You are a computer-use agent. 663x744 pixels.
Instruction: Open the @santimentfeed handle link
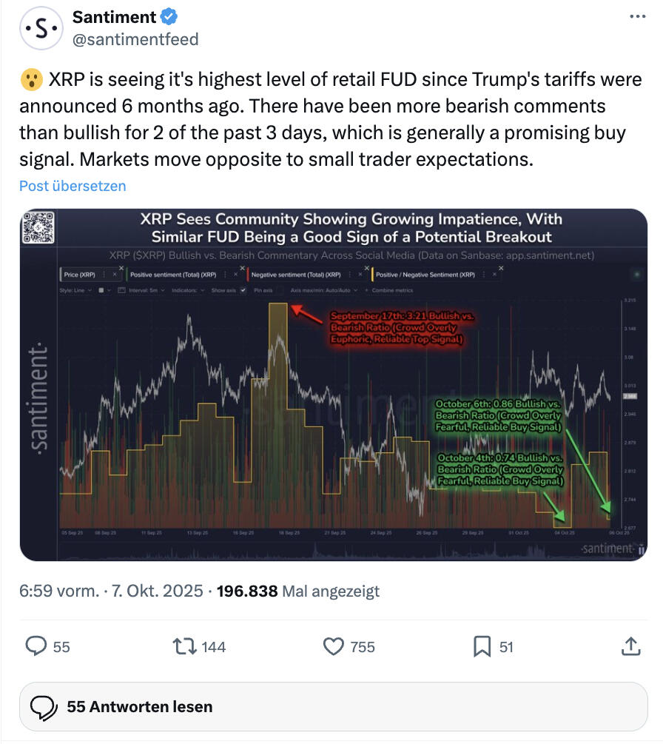pos(135,39)
